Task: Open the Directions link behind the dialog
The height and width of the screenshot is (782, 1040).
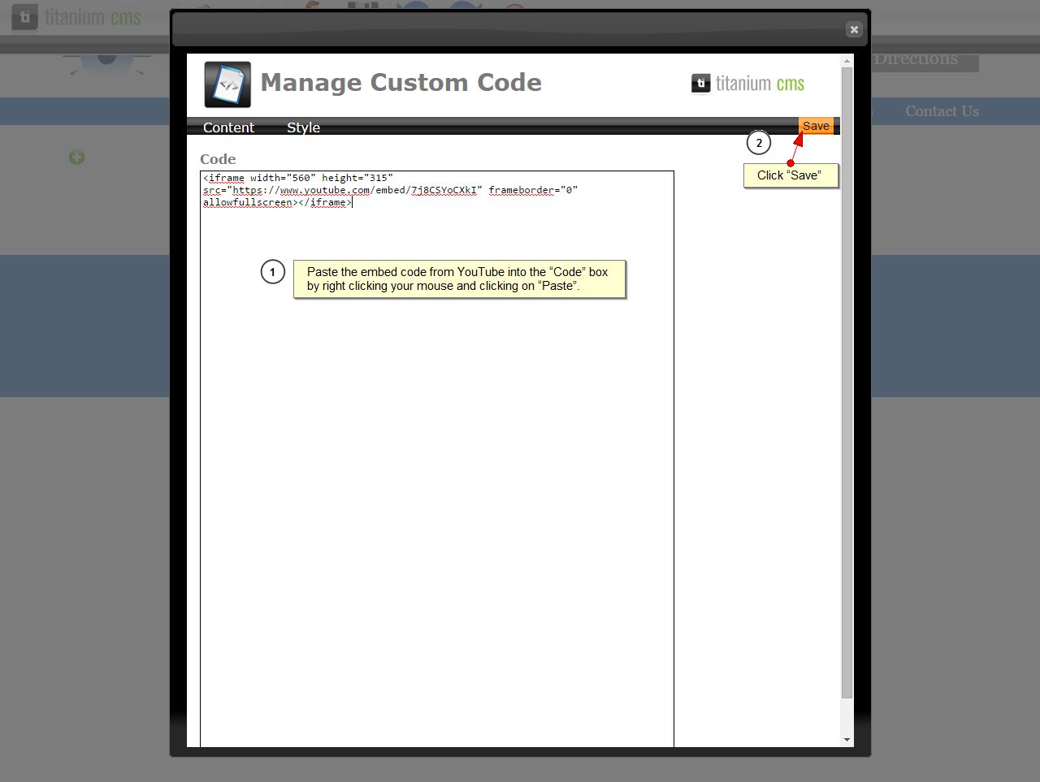Action: 916,59
